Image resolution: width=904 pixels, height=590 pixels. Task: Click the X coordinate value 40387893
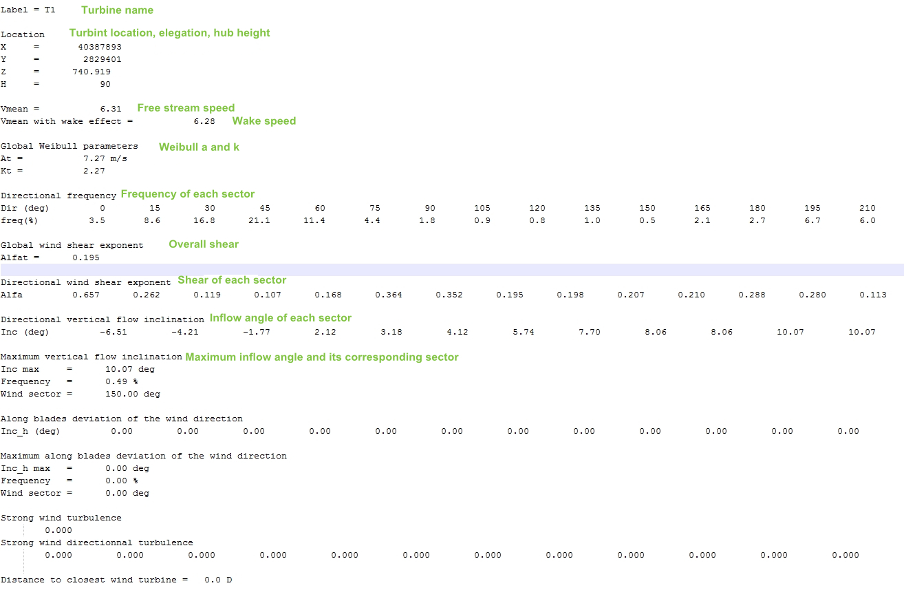100,47
